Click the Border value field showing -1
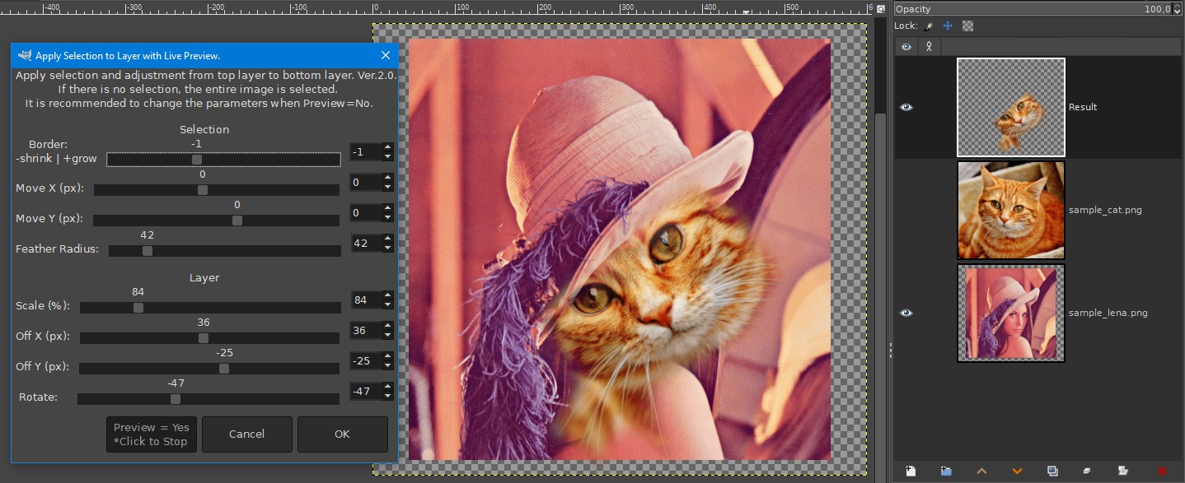 coord(366,152)
